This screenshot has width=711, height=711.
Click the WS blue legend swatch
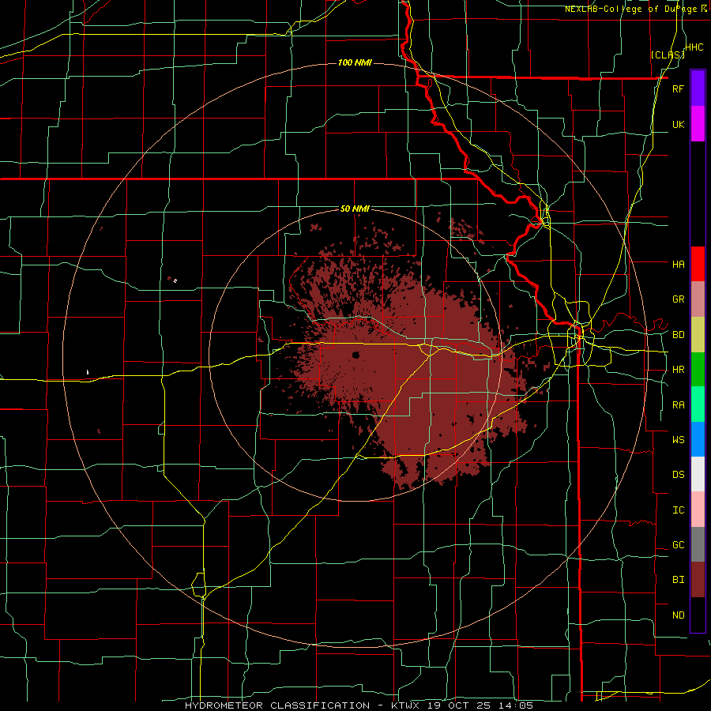click(698, 439)
